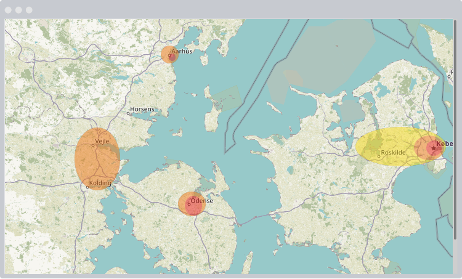Click the Vejle town dot marker
This screenshot has height=279, width=462.
[93, 145]
